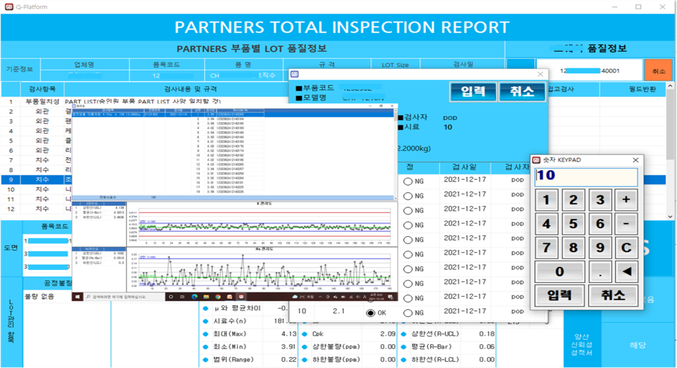The width and height of the screenshot is (677, 368).
Task: Click the 입고검사 column header
Action: [x=560, y=89]
